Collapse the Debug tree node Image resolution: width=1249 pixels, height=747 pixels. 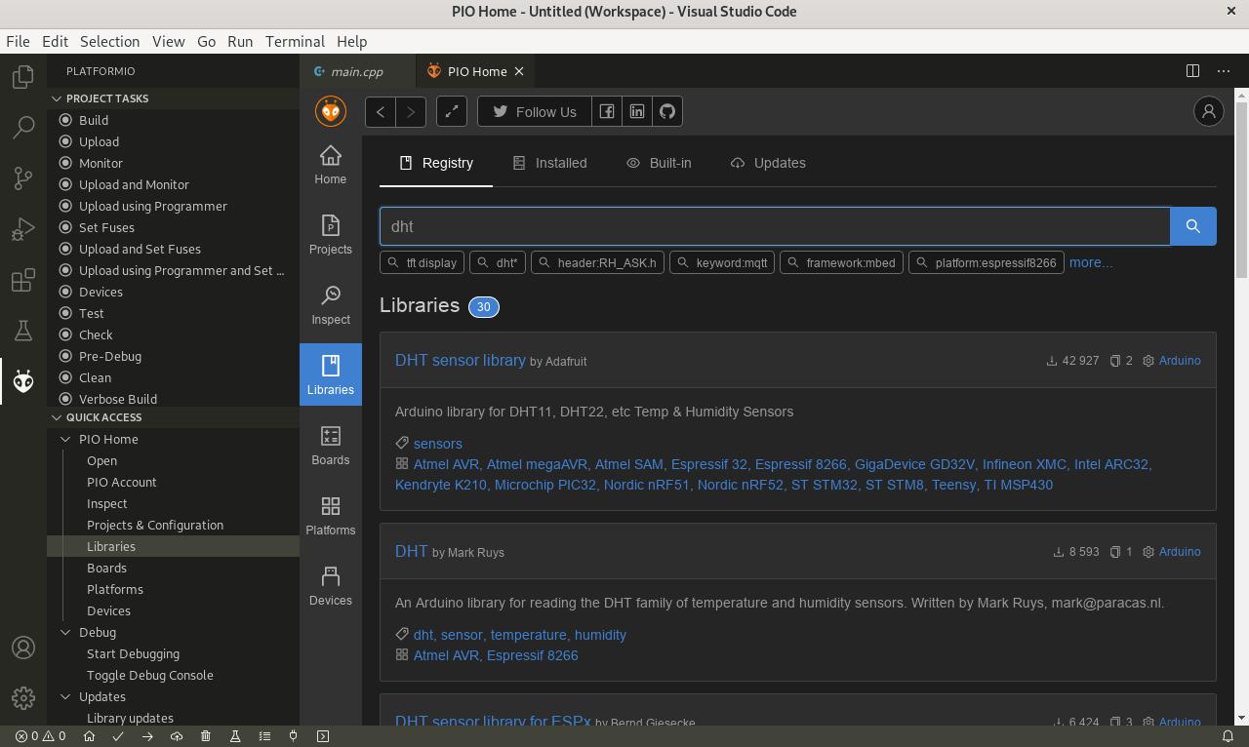pyautogui.click(x=65, y=632)
